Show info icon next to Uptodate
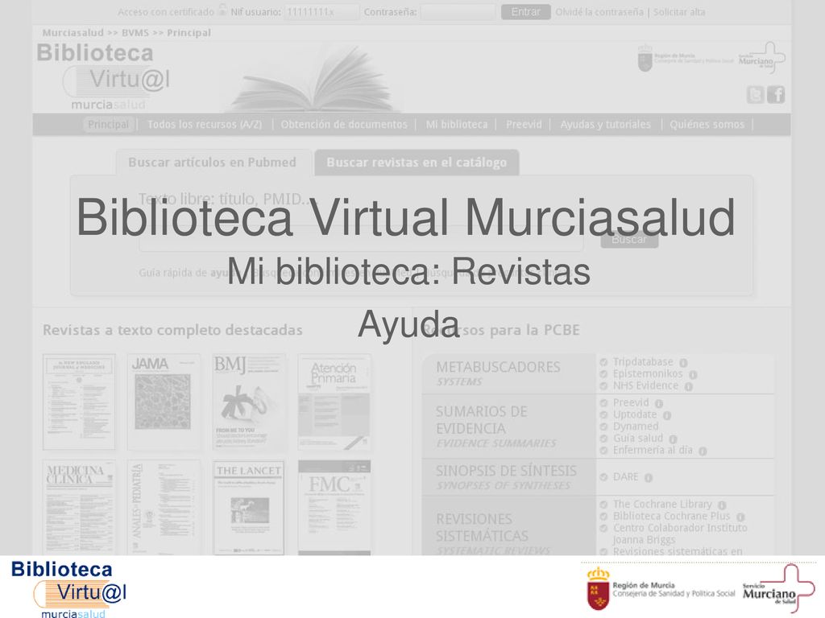 pos(666,416)
